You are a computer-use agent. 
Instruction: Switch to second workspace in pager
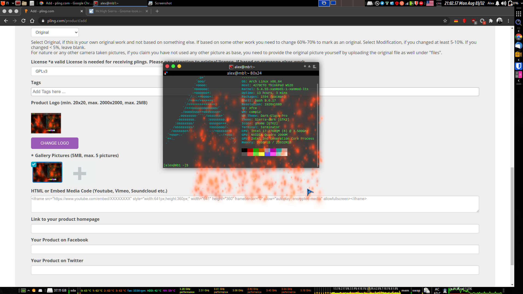pyautogui.click(x=333, y=3)
